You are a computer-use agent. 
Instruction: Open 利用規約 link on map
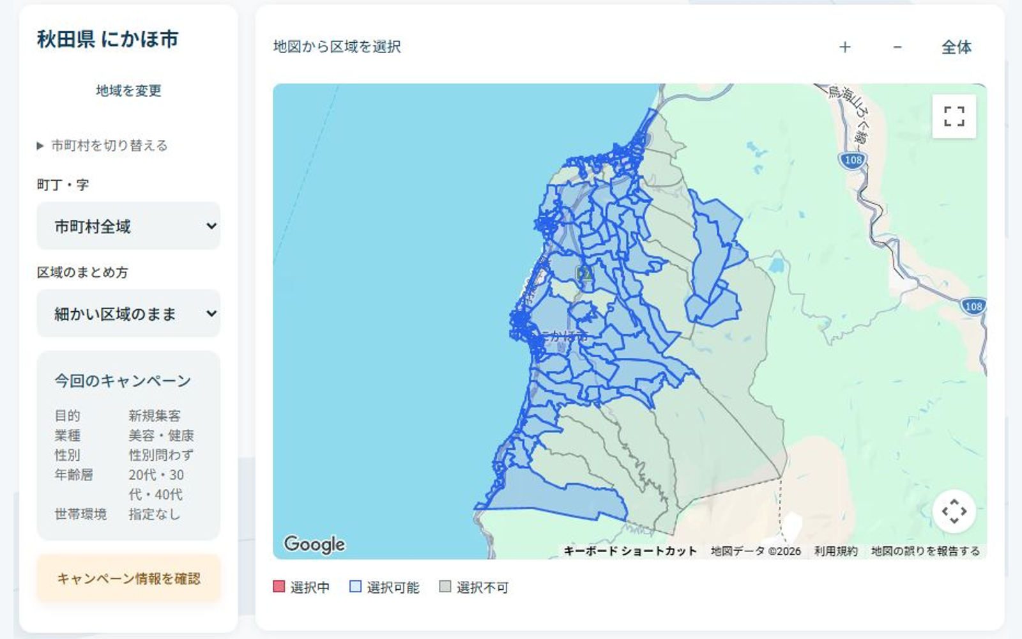[x=835, y=551]
